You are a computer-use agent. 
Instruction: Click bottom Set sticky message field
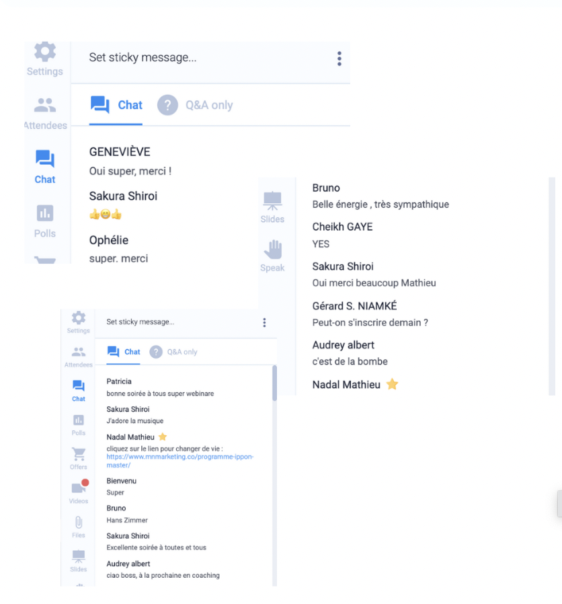[x=140, y=322]
